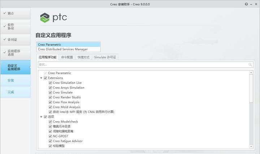Uncheck Creo Modelcheck
This screenshot has height=154, width=260.
click(x=50, y=122)
